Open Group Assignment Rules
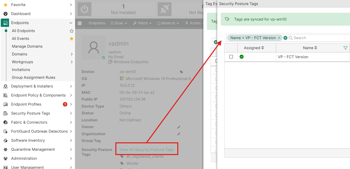 [x=34, y=77]
